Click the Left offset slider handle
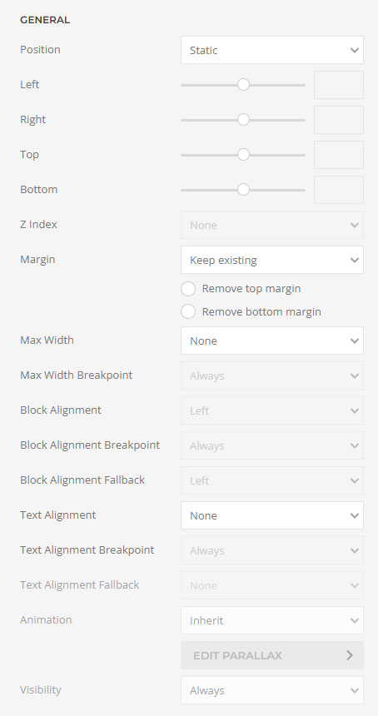Screen dimensions: 378x716 click(x=243, y=85)
